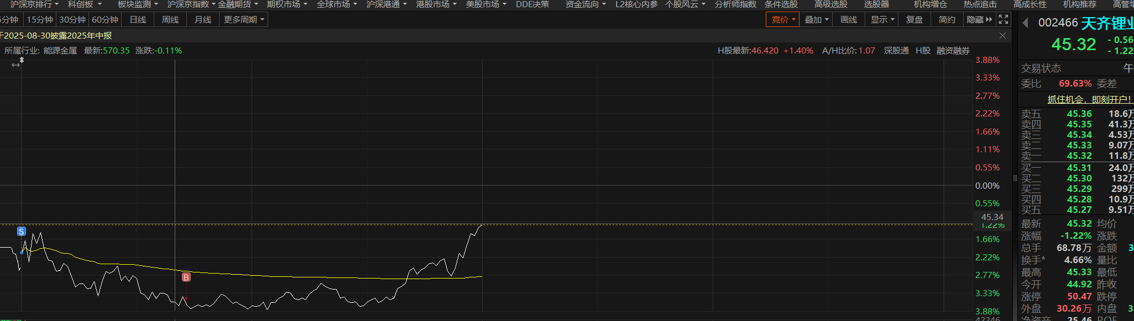
Task: Open DDE决策 menu item
Action: (532, 4)
